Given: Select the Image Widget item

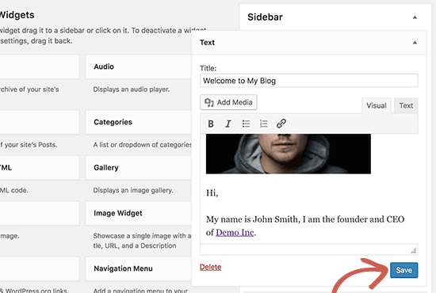Looking at the screenshot, I should point(138,213).
